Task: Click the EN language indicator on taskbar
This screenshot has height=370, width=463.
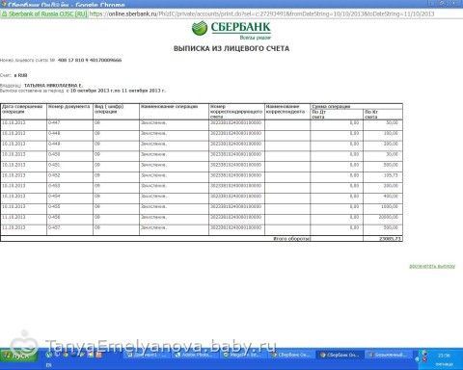Action: pyautogui.click(x=49, y=365)
